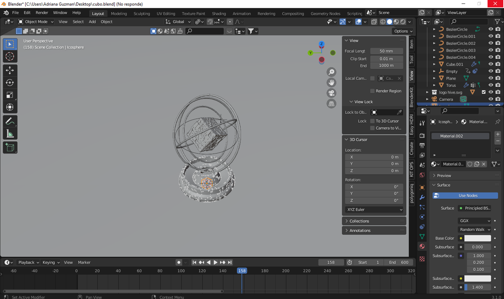This screenshot has width=504, height=299.
Task: Click the current frame field 158
Action: click(331, 262)
